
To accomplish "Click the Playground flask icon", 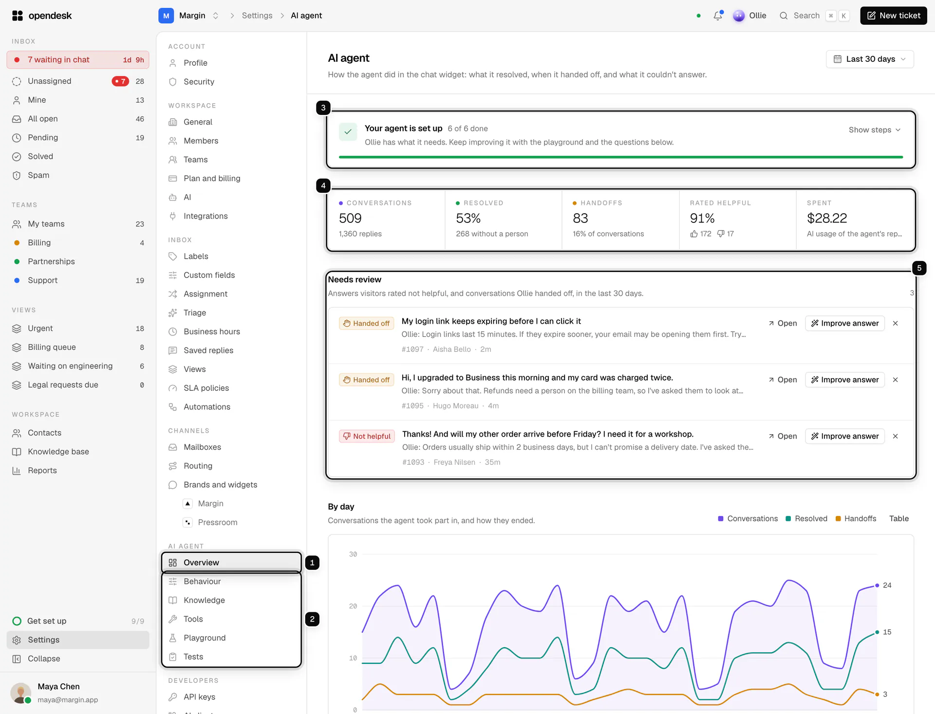I will coord(172,638).
